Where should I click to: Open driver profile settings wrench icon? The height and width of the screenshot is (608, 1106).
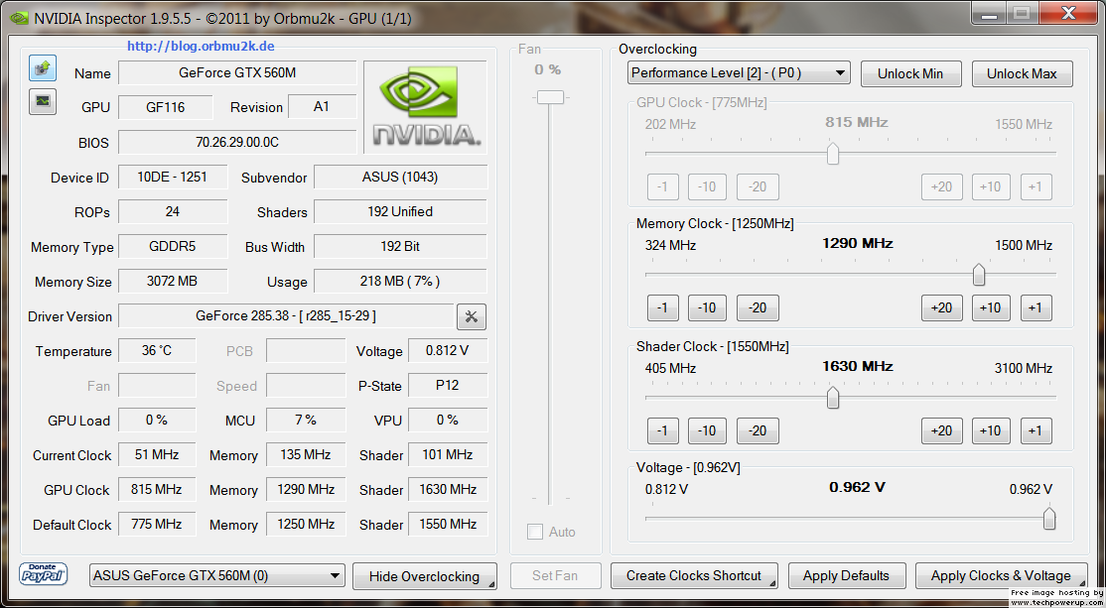tap(472, 317)
